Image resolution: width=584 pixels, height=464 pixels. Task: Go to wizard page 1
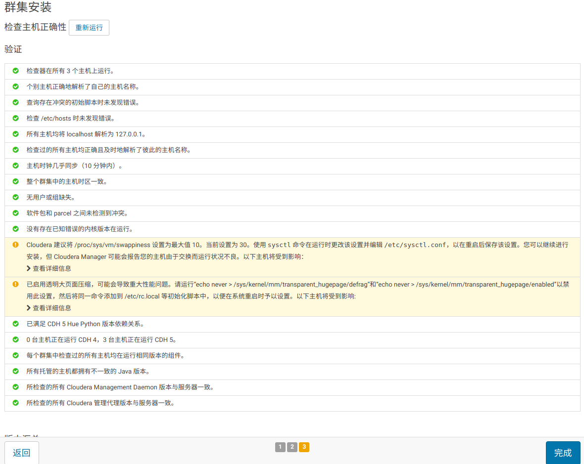[x=280, y=447]
